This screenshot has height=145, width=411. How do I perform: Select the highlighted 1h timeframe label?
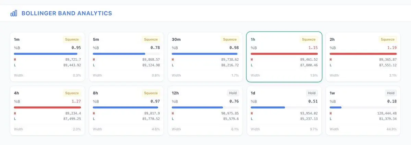[253, 40]
